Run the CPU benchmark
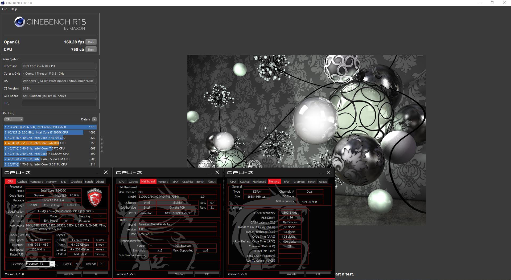This screenshot has width=511, height=280. click(91, 50)
